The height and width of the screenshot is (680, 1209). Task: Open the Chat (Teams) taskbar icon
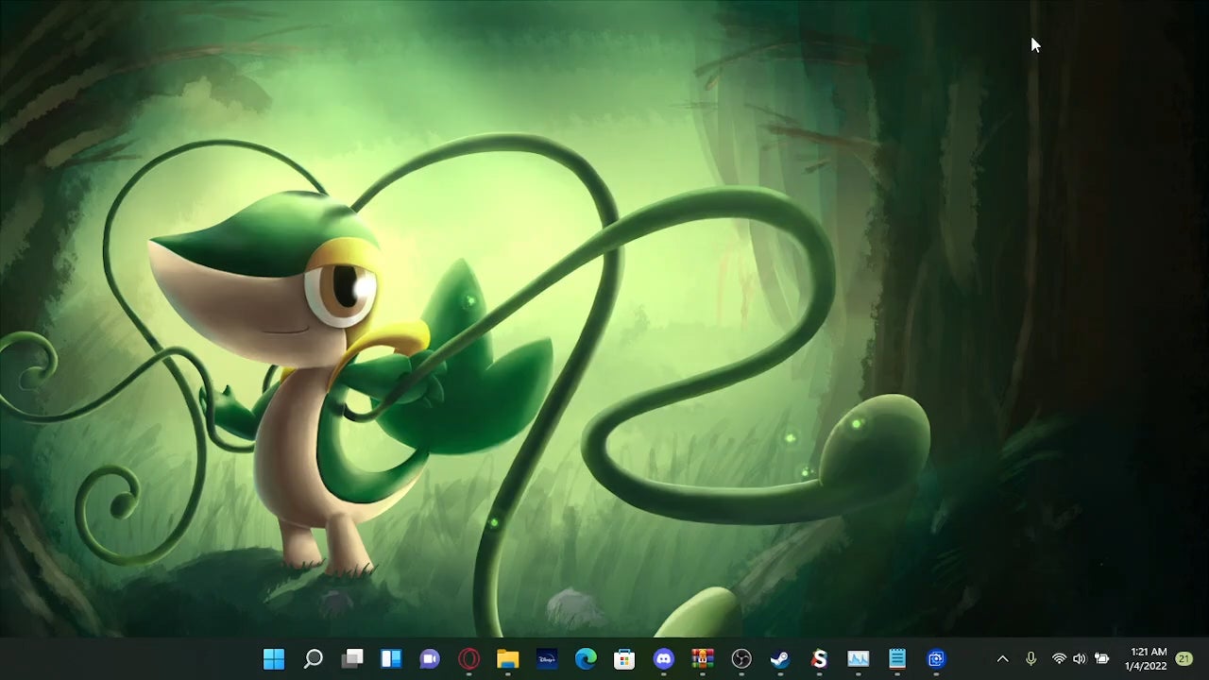pos(430,659)
